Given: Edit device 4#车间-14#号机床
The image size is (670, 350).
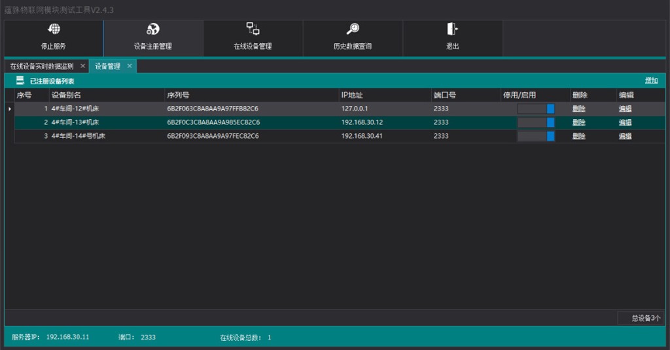Looking at the screenshot, I should (x=625, y=136).
